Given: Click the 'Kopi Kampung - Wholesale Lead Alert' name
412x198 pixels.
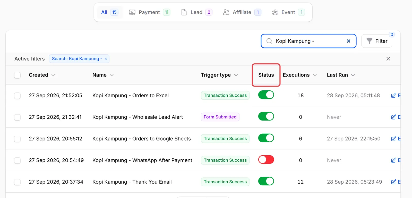Looking at the screenshot, I should click(138, 117).
